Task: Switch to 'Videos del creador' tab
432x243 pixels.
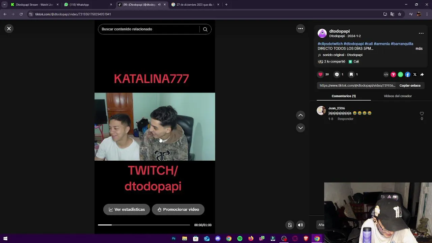Action: (x=398, y=96)
